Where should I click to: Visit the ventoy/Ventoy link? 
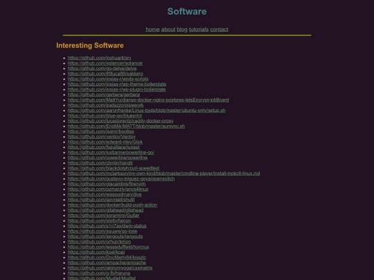[102, 137]
